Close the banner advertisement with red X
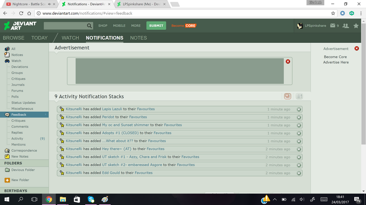Image resolution: width=366 pixels, height=205 pixels. pos(288,61)
